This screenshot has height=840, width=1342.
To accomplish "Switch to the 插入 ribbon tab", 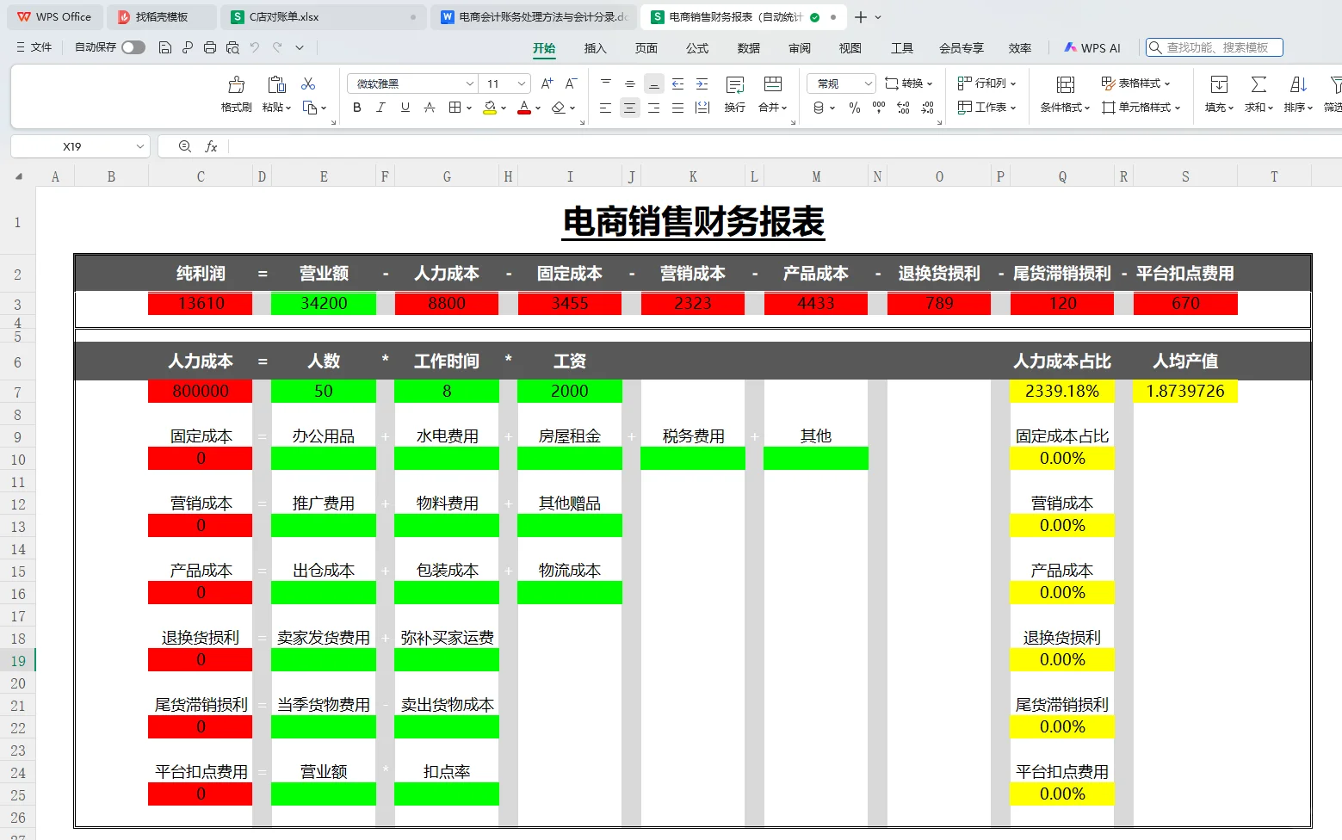I will pos(595,49).
